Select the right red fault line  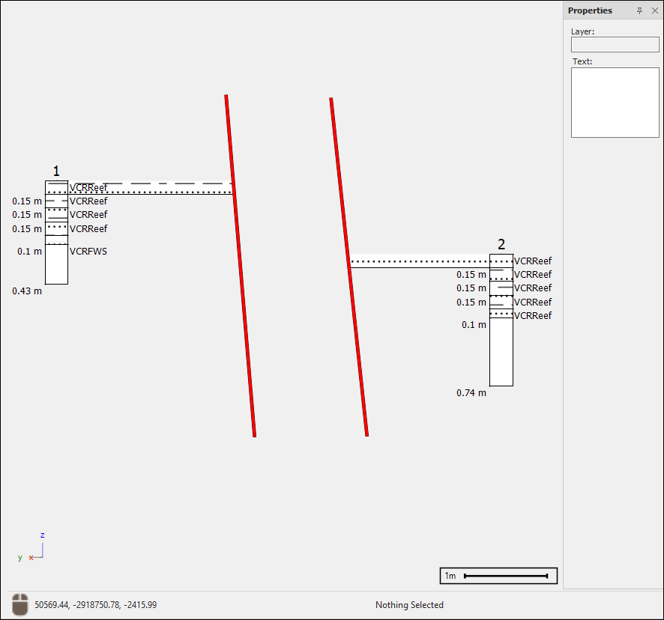(348, 266)
